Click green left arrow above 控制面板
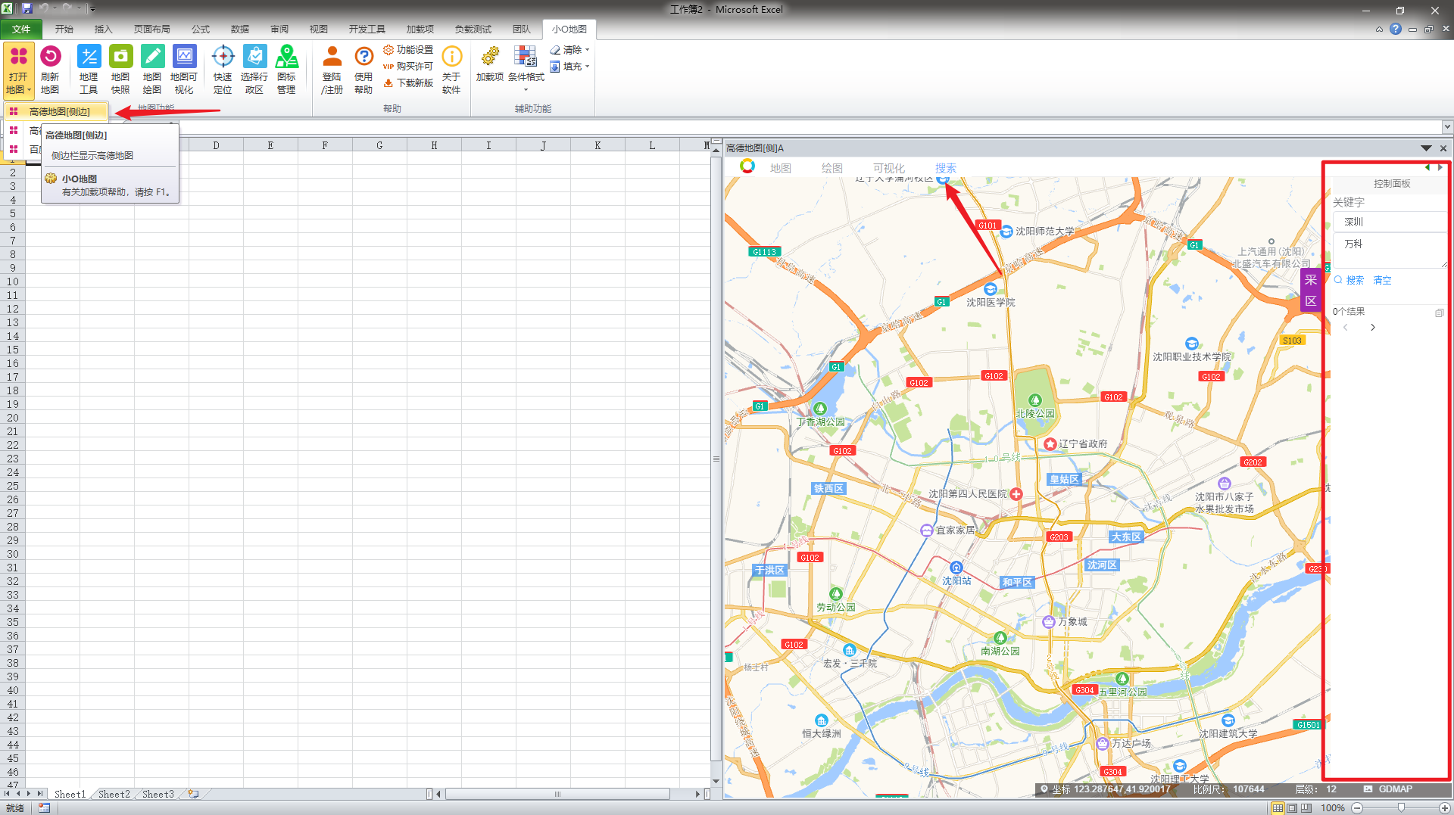Screen dimensions: 1454x815 (x=1428, y=167)
